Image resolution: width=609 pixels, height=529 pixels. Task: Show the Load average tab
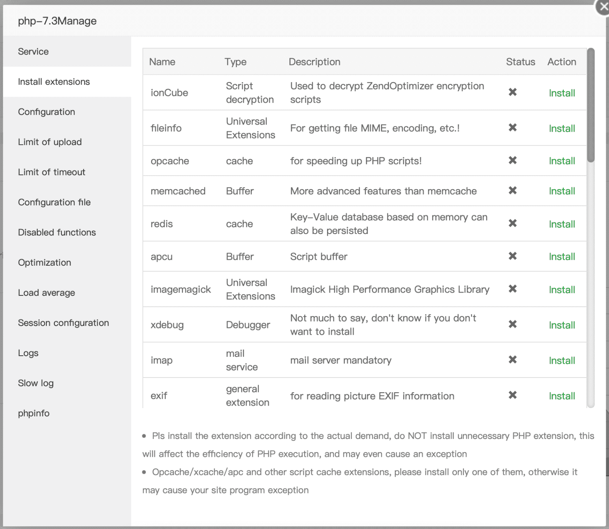point(46,293)
